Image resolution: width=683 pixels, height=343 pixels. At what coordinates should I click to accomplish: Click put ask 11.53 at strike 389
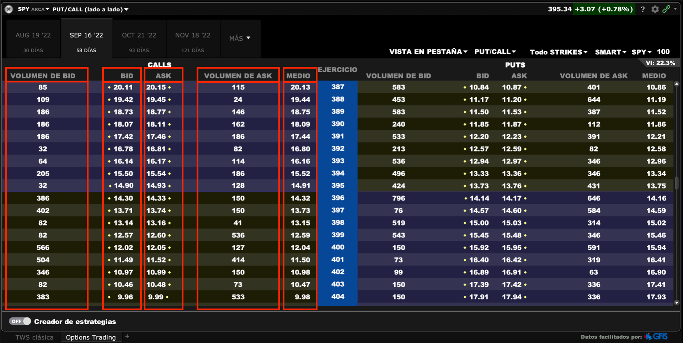[x=512, y=112]
